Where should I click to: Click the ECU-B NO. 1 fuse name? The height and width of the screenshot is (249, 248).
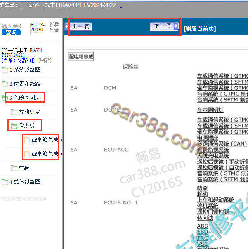point(121,203)
